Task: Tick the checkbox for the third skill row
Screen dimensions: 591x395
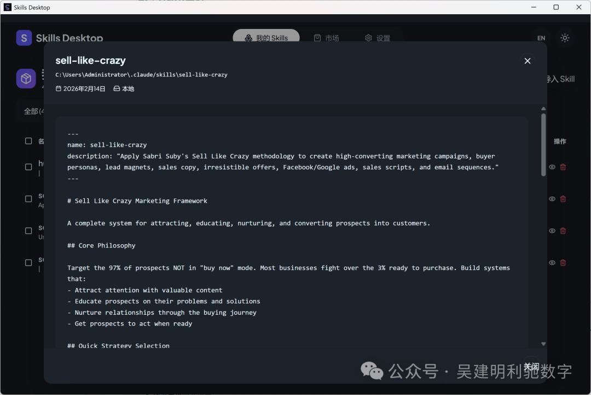Action: click(28, 231)
